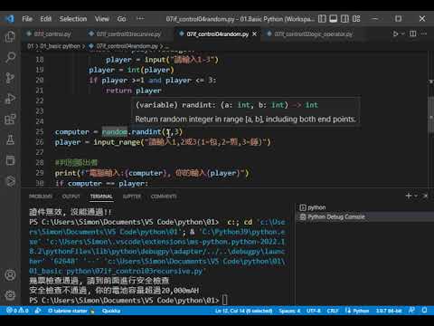
Task: Click the Quokka status item
Action: click(111, 311)
